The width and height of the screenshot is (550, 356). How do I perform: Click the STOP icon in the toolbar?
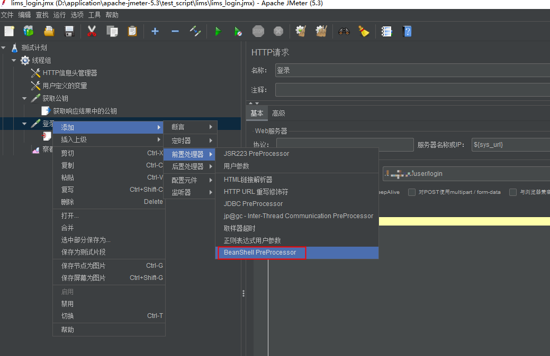pyautogui.click(x=258, y=31)
